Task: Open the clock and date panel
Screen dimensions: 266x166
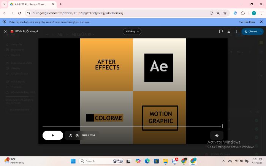Action: pos(257,161)
